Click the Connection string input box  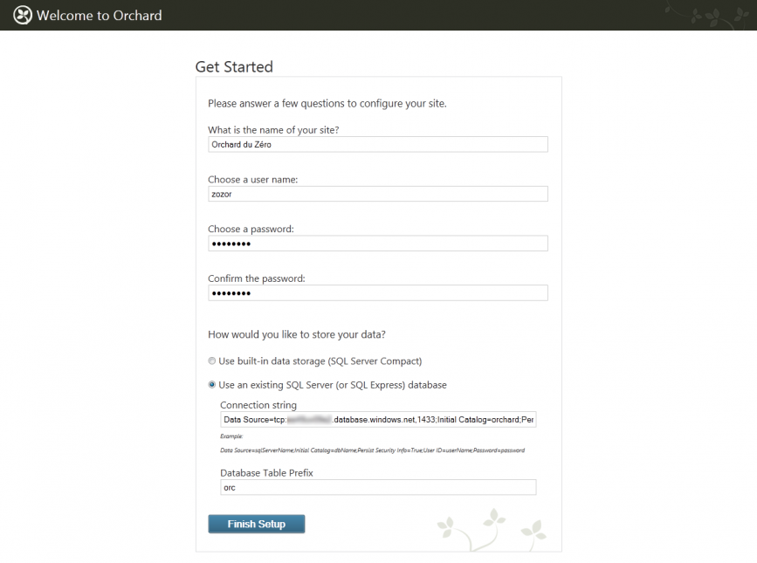pos(377,419)
